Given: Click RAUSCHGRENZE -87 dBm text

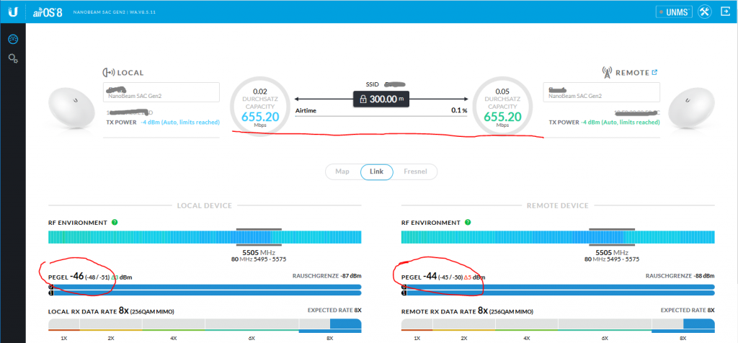Looking at the screenshot, I should 327,276.
